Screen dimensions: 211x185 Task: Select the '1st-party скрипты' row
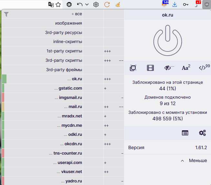pos(42,51)
